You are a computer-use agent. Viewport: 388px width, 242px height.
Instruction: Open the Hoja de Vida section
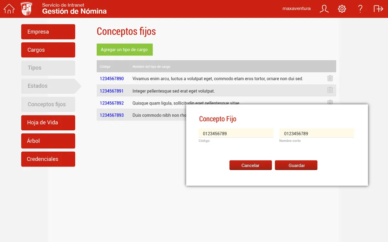click(x=48, y=123)
